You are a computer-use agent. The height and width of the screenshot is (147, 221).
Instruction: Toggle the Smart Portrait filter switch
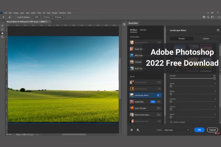[159, 82]
